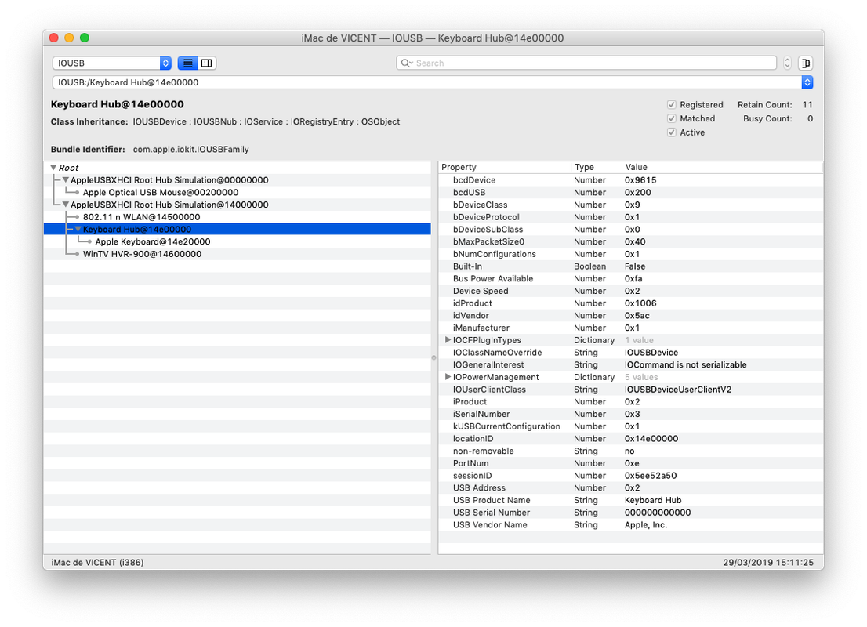Screen dimensions: 867x627
Task: Expand the IOPowerManagement dictionary
Action: coord(448,376)
